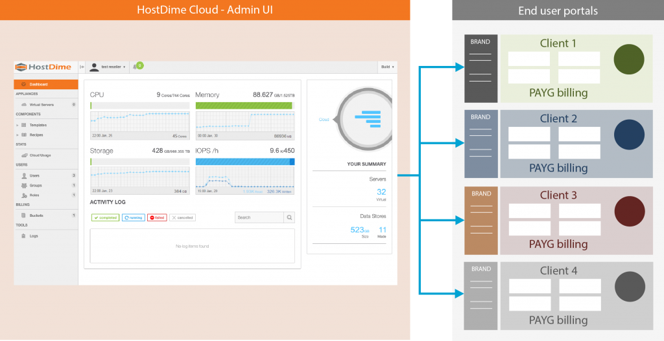Click the IOPS chart

pos(244,181)
